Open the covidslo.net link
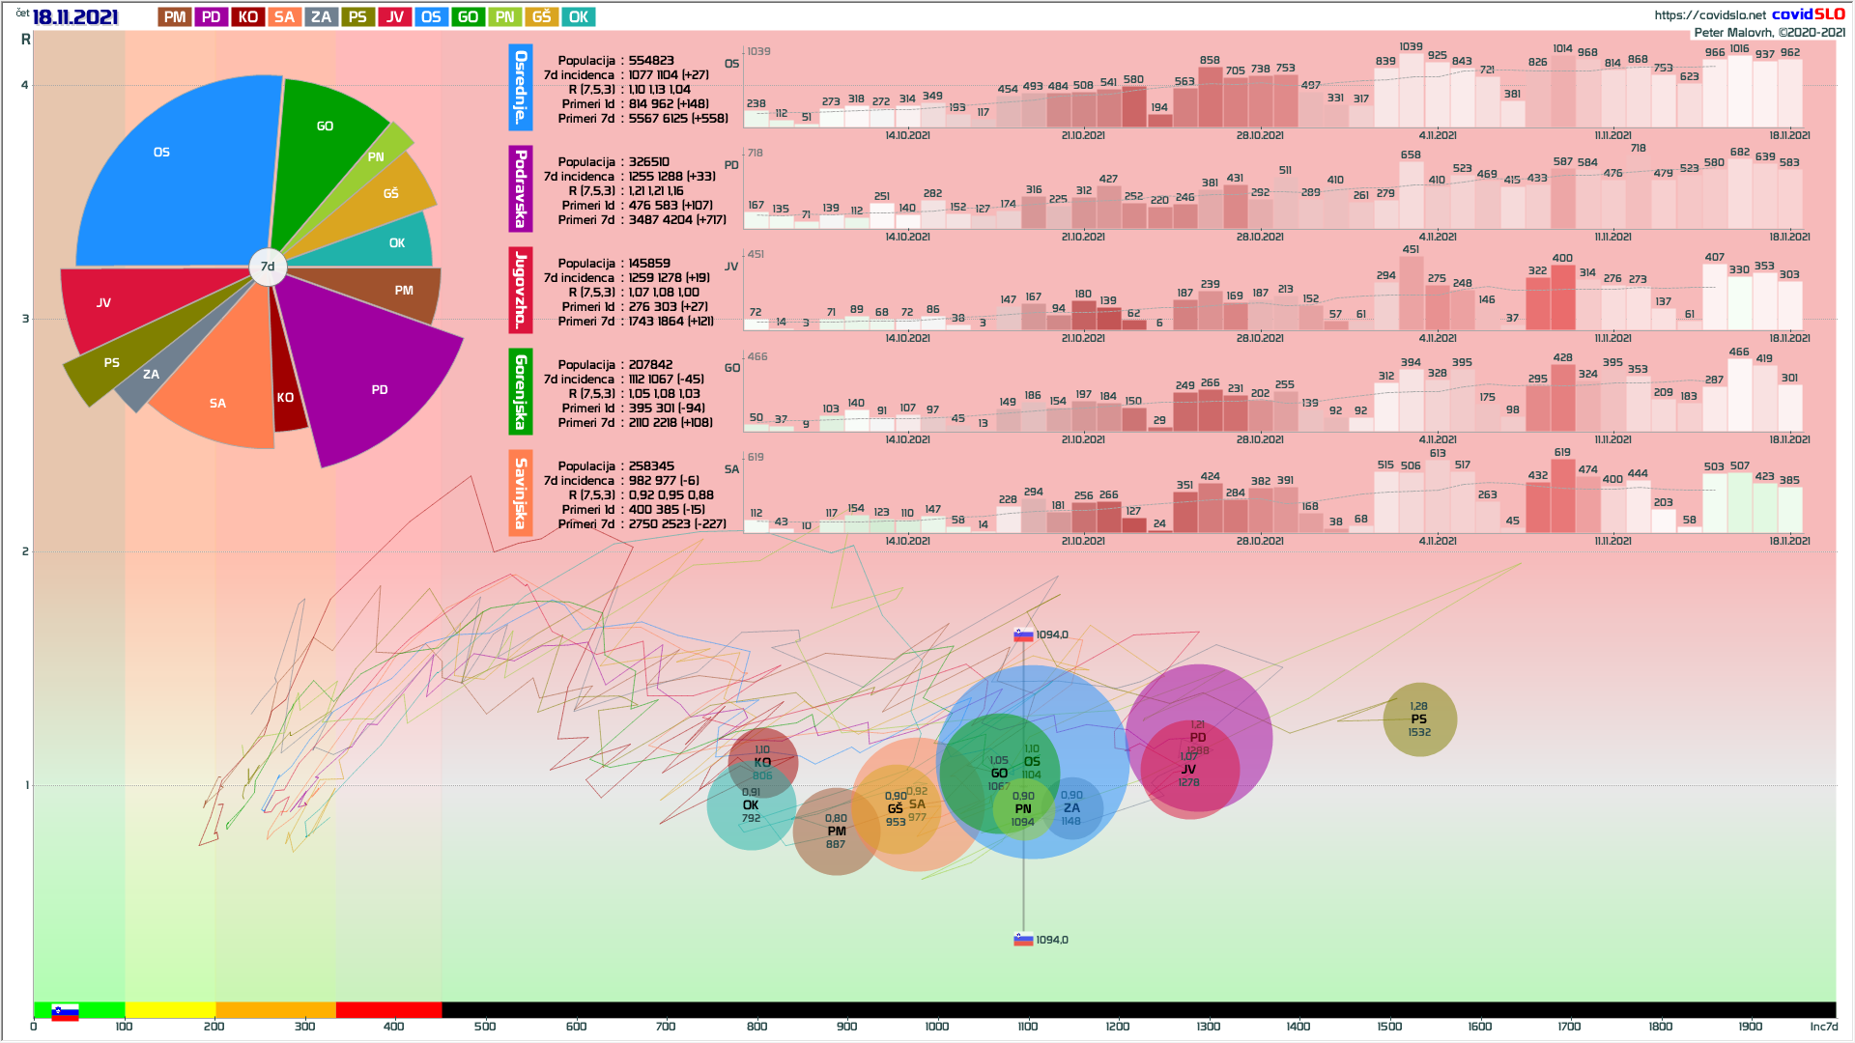1855x1043 pixels. (x=1709, y=14)
